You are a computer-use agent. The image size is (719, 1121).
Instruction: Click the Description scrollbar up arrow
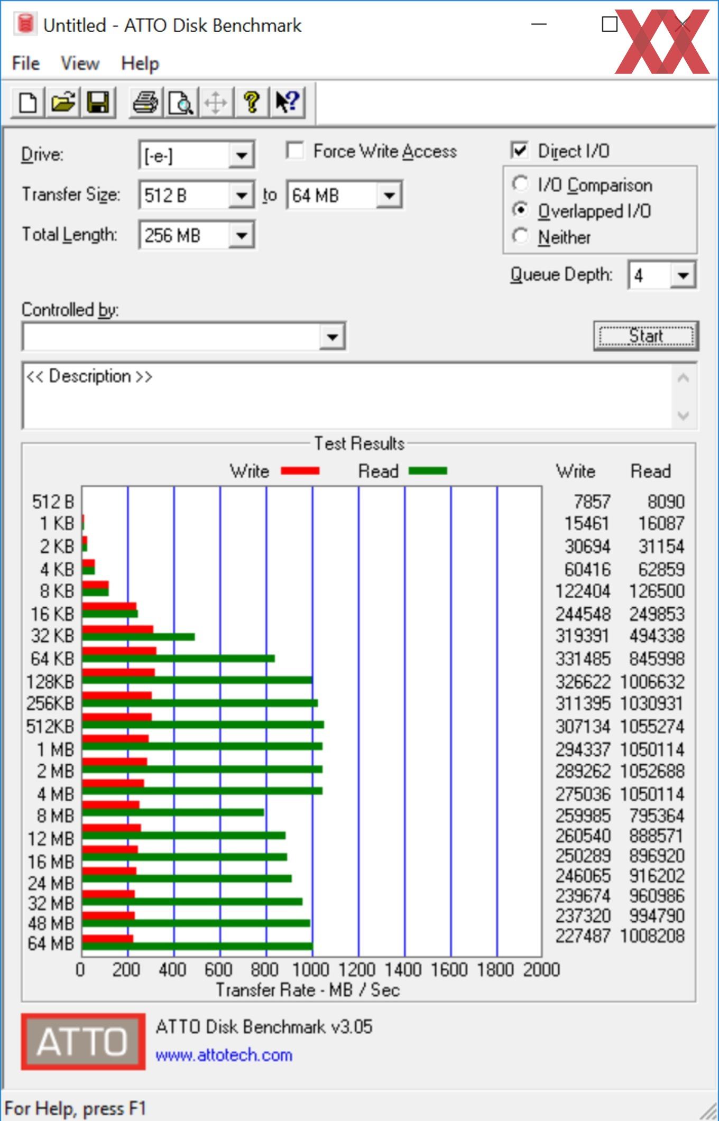tap(683, 378)
